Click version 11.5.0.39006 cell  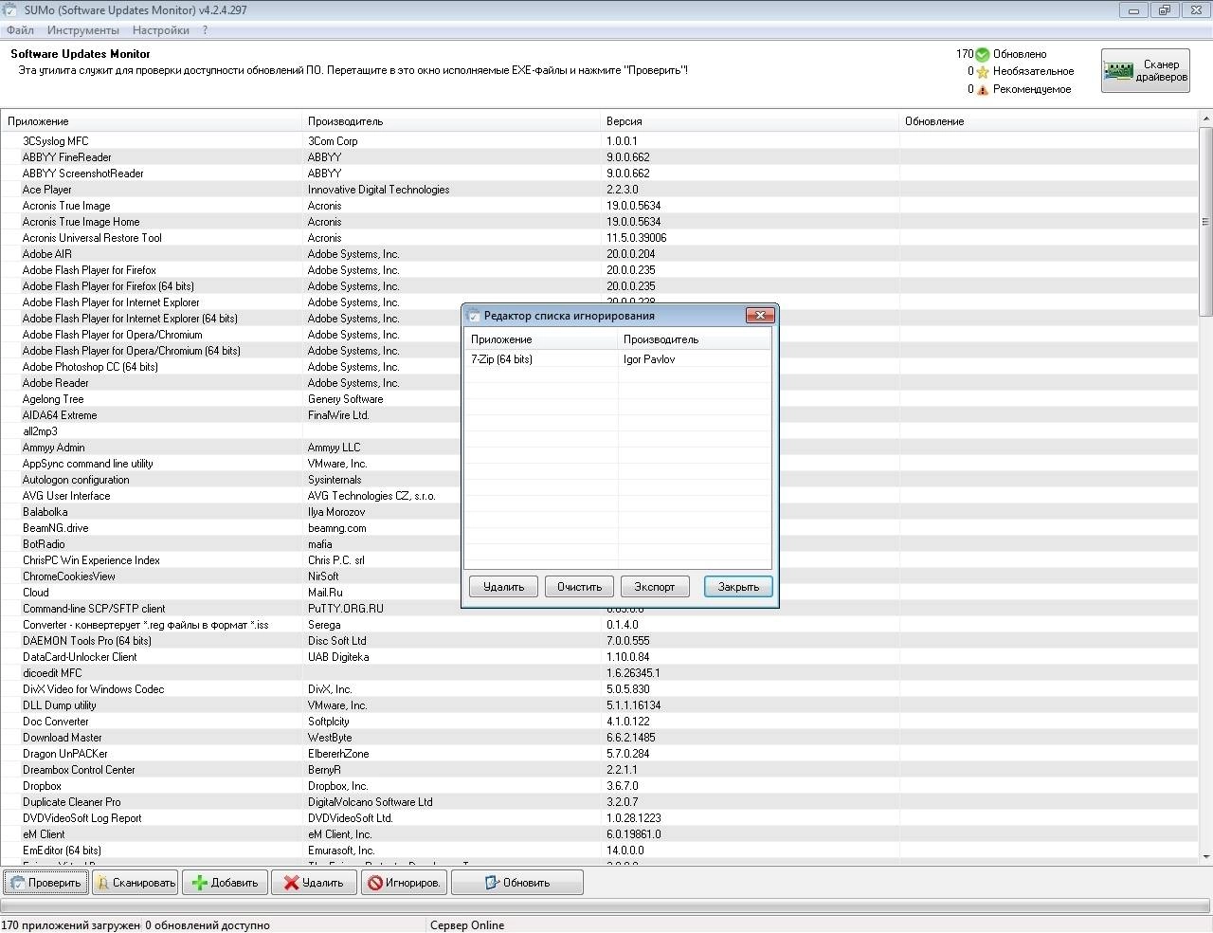pyautogui.click(x=637, y=238)
